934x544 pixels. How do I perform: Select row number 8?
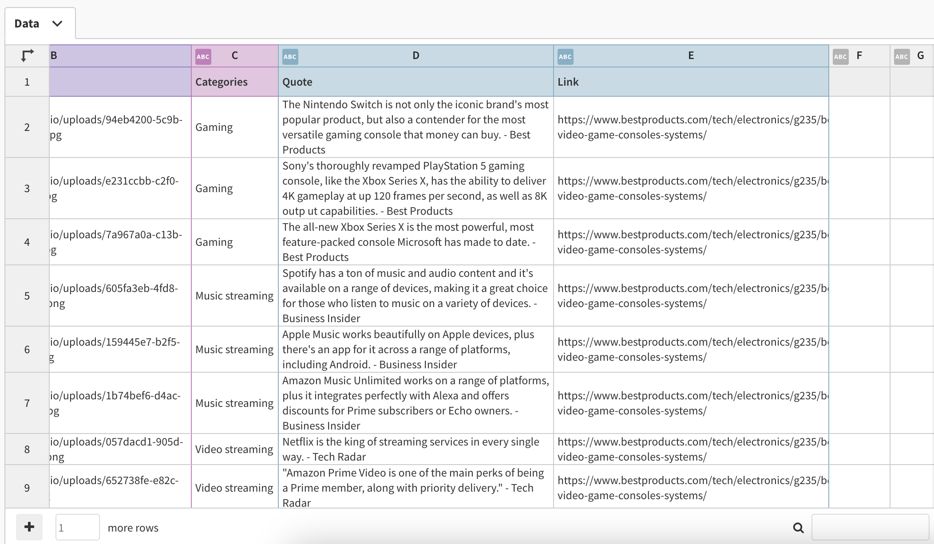[27, 449]
